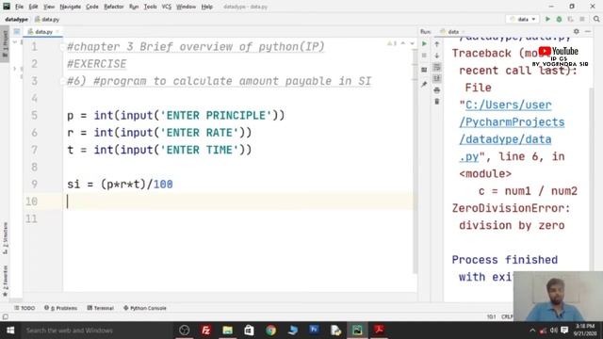Viewport: 603px width, 339px height.
Task: Open FileZilla from the taskbar
Action: click(205, 331)
